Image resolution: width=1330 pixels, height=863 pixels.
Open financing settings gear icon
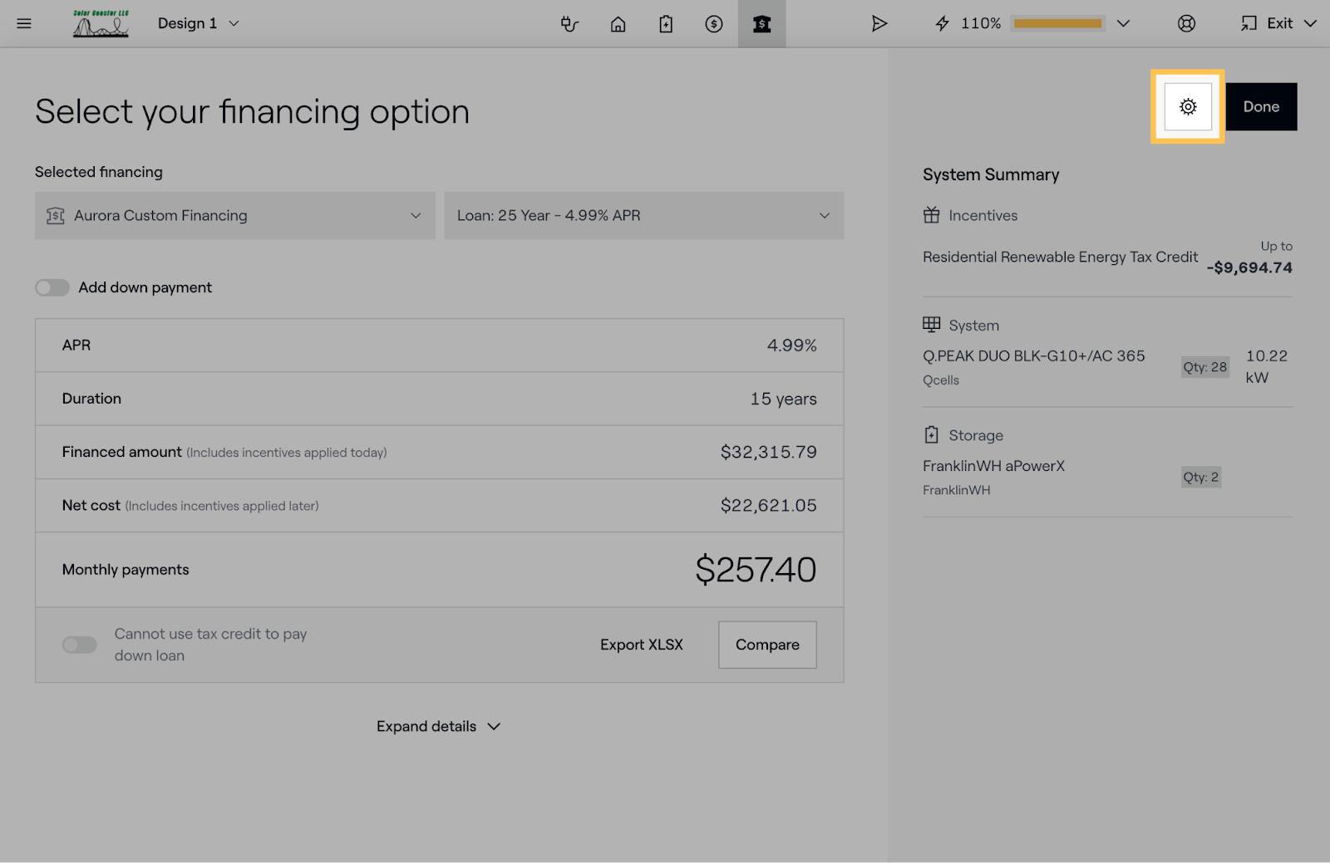(1188, 107)
